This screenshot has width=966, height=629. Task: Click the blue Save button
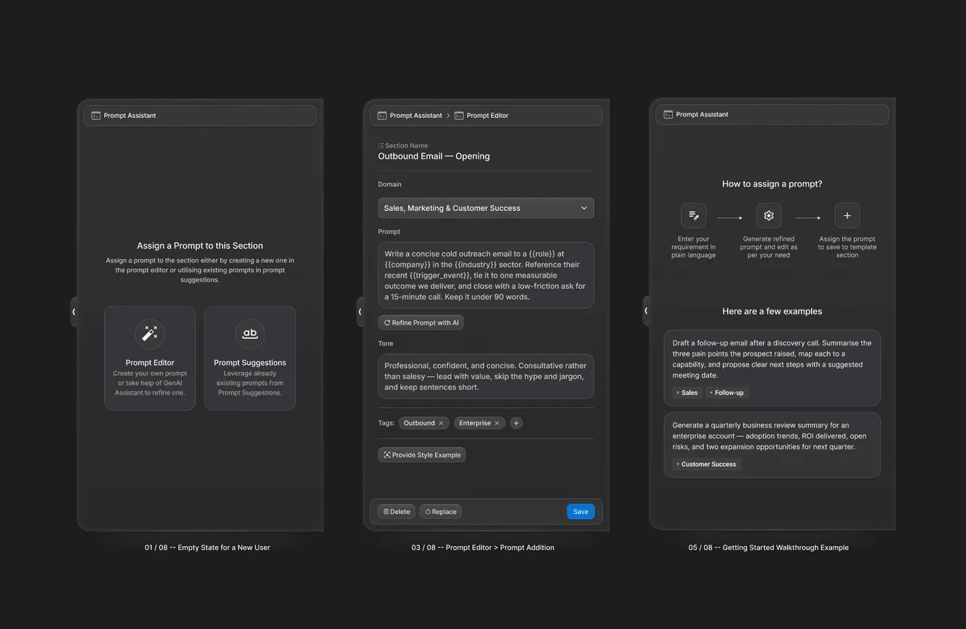pos(580,512)
